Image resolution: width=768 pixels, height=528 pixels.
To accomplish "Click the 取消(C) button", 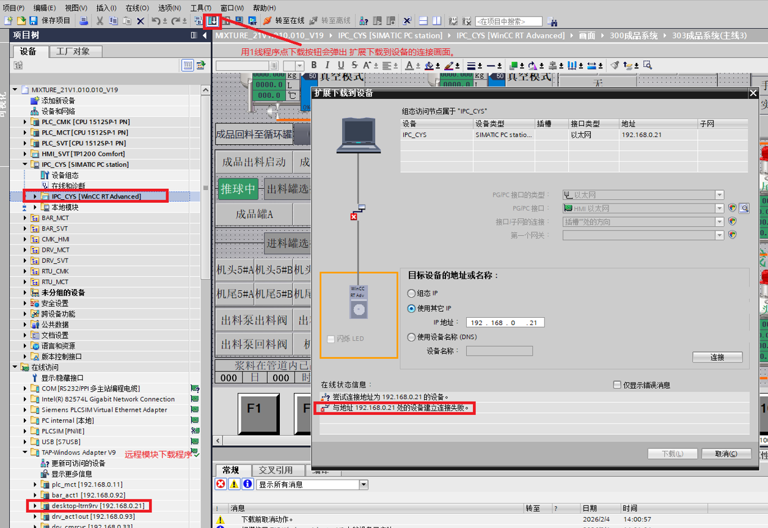I will [725, 453].
